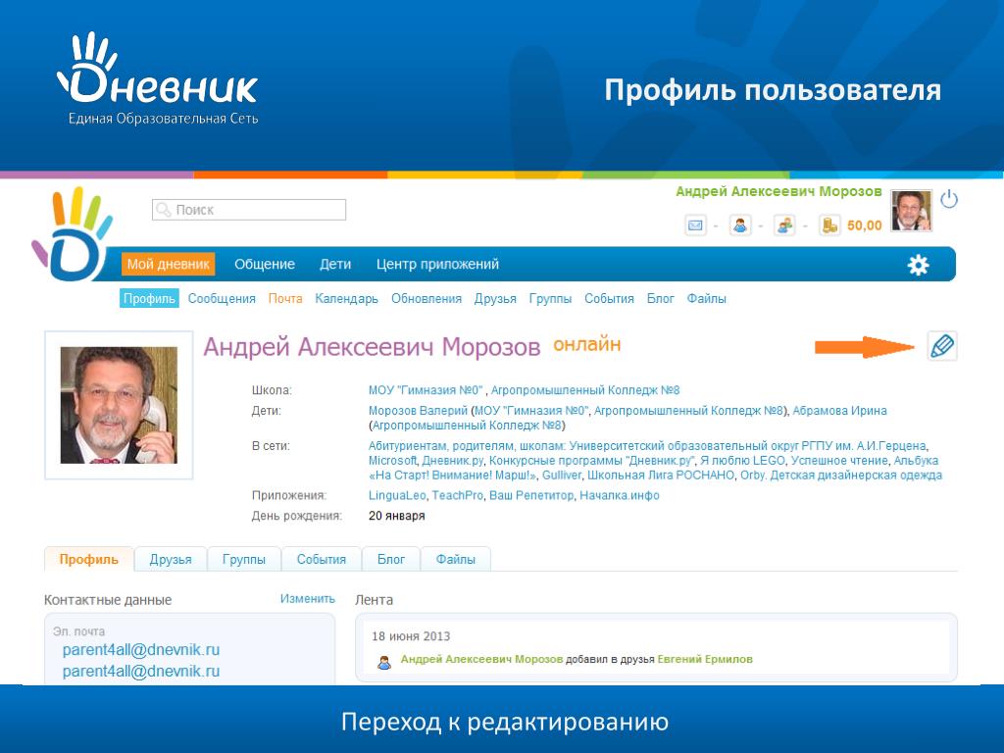Open the Gulliver network link
The height and width of the screenshot is (753, 1004).
[x=562, y=476]
